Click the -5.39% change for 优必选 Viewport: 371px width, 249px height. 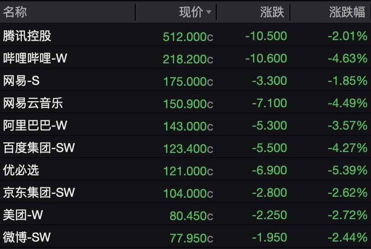tap(347, 171)
